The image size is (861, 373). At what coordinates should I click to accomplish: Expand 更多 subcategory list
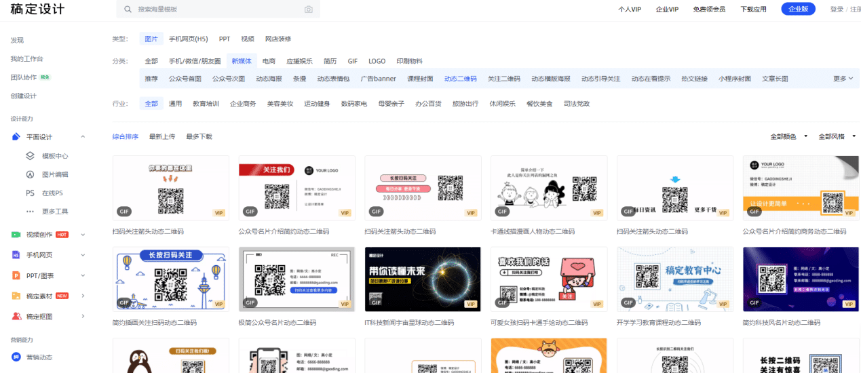pos(843,79)
